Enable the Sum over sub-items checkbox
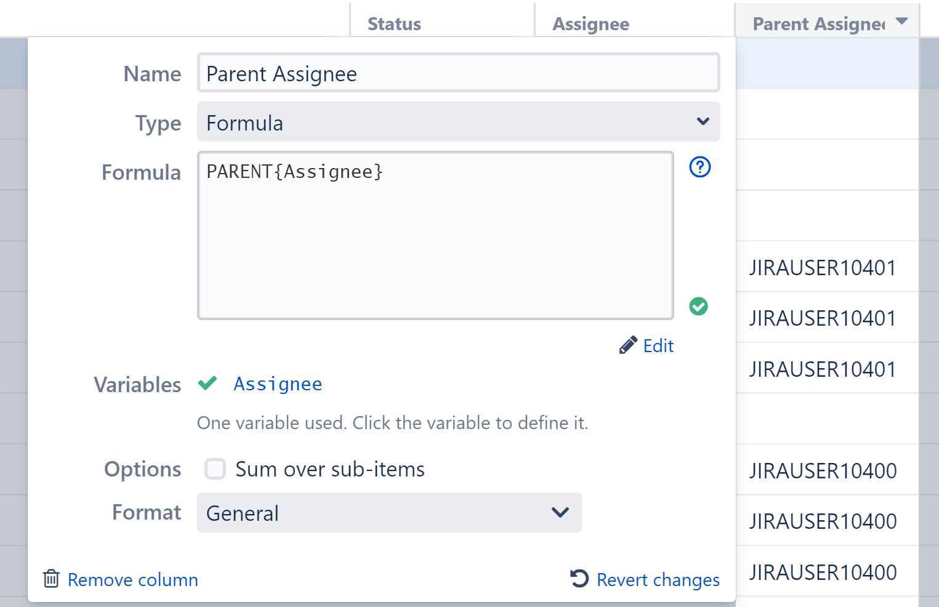Viewport: 939px width, 607px height. (215, 468)
